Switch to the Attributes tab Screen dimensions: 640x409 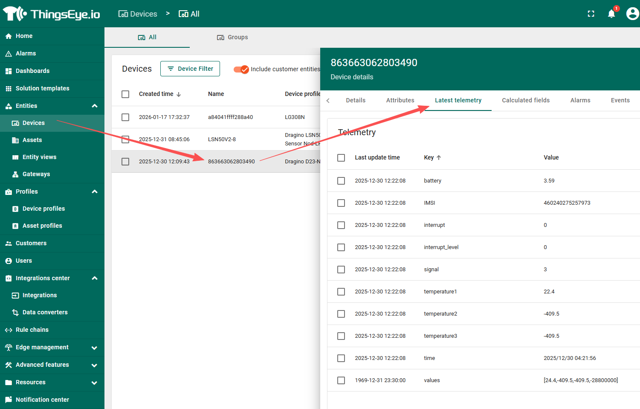coord(400,100)
